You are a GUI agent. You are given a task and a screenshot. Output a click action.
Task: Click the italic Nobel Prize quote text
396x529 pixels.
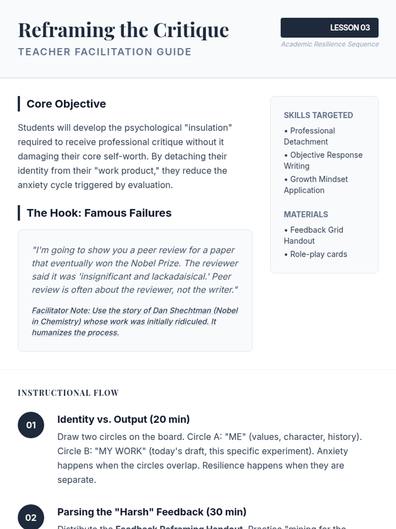pos(135,270)
